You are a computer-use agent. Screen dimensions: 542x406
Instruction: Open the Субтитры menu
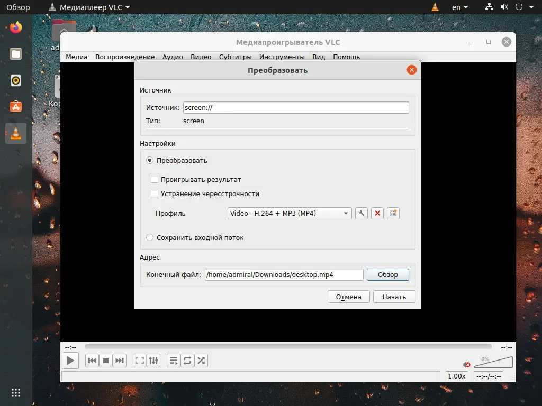[235, 57]
